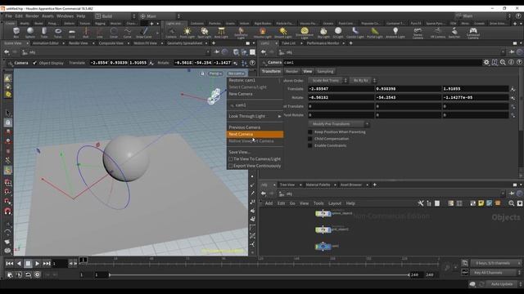Click the sticky note icon in network editor
The height and width of the screenshot is (294, 524).
point(481,203)
